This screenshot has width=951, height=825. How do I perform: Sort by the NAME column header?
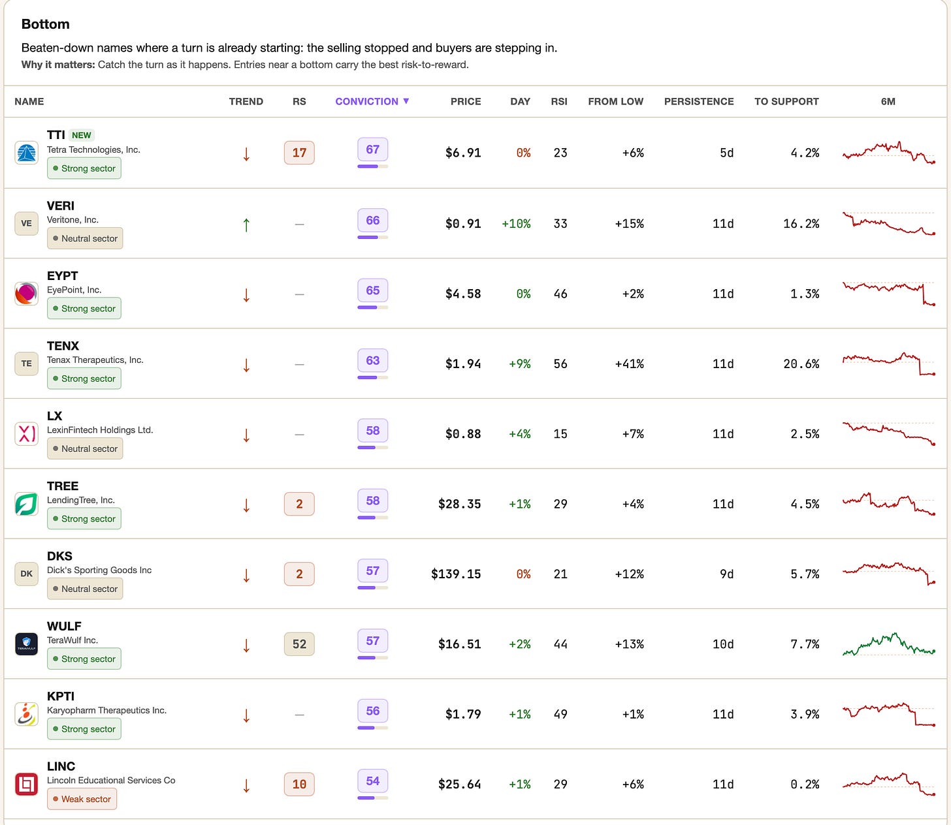coord(29,101)
